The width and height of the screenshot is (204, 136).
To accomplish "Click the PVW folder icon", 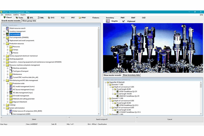I will tap(80, 18).
